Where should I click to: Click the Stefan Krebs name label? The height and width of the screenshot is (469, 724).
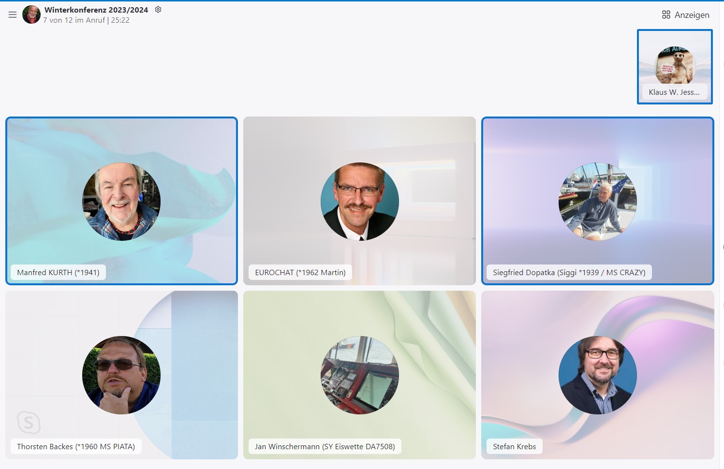pos(514,447)
